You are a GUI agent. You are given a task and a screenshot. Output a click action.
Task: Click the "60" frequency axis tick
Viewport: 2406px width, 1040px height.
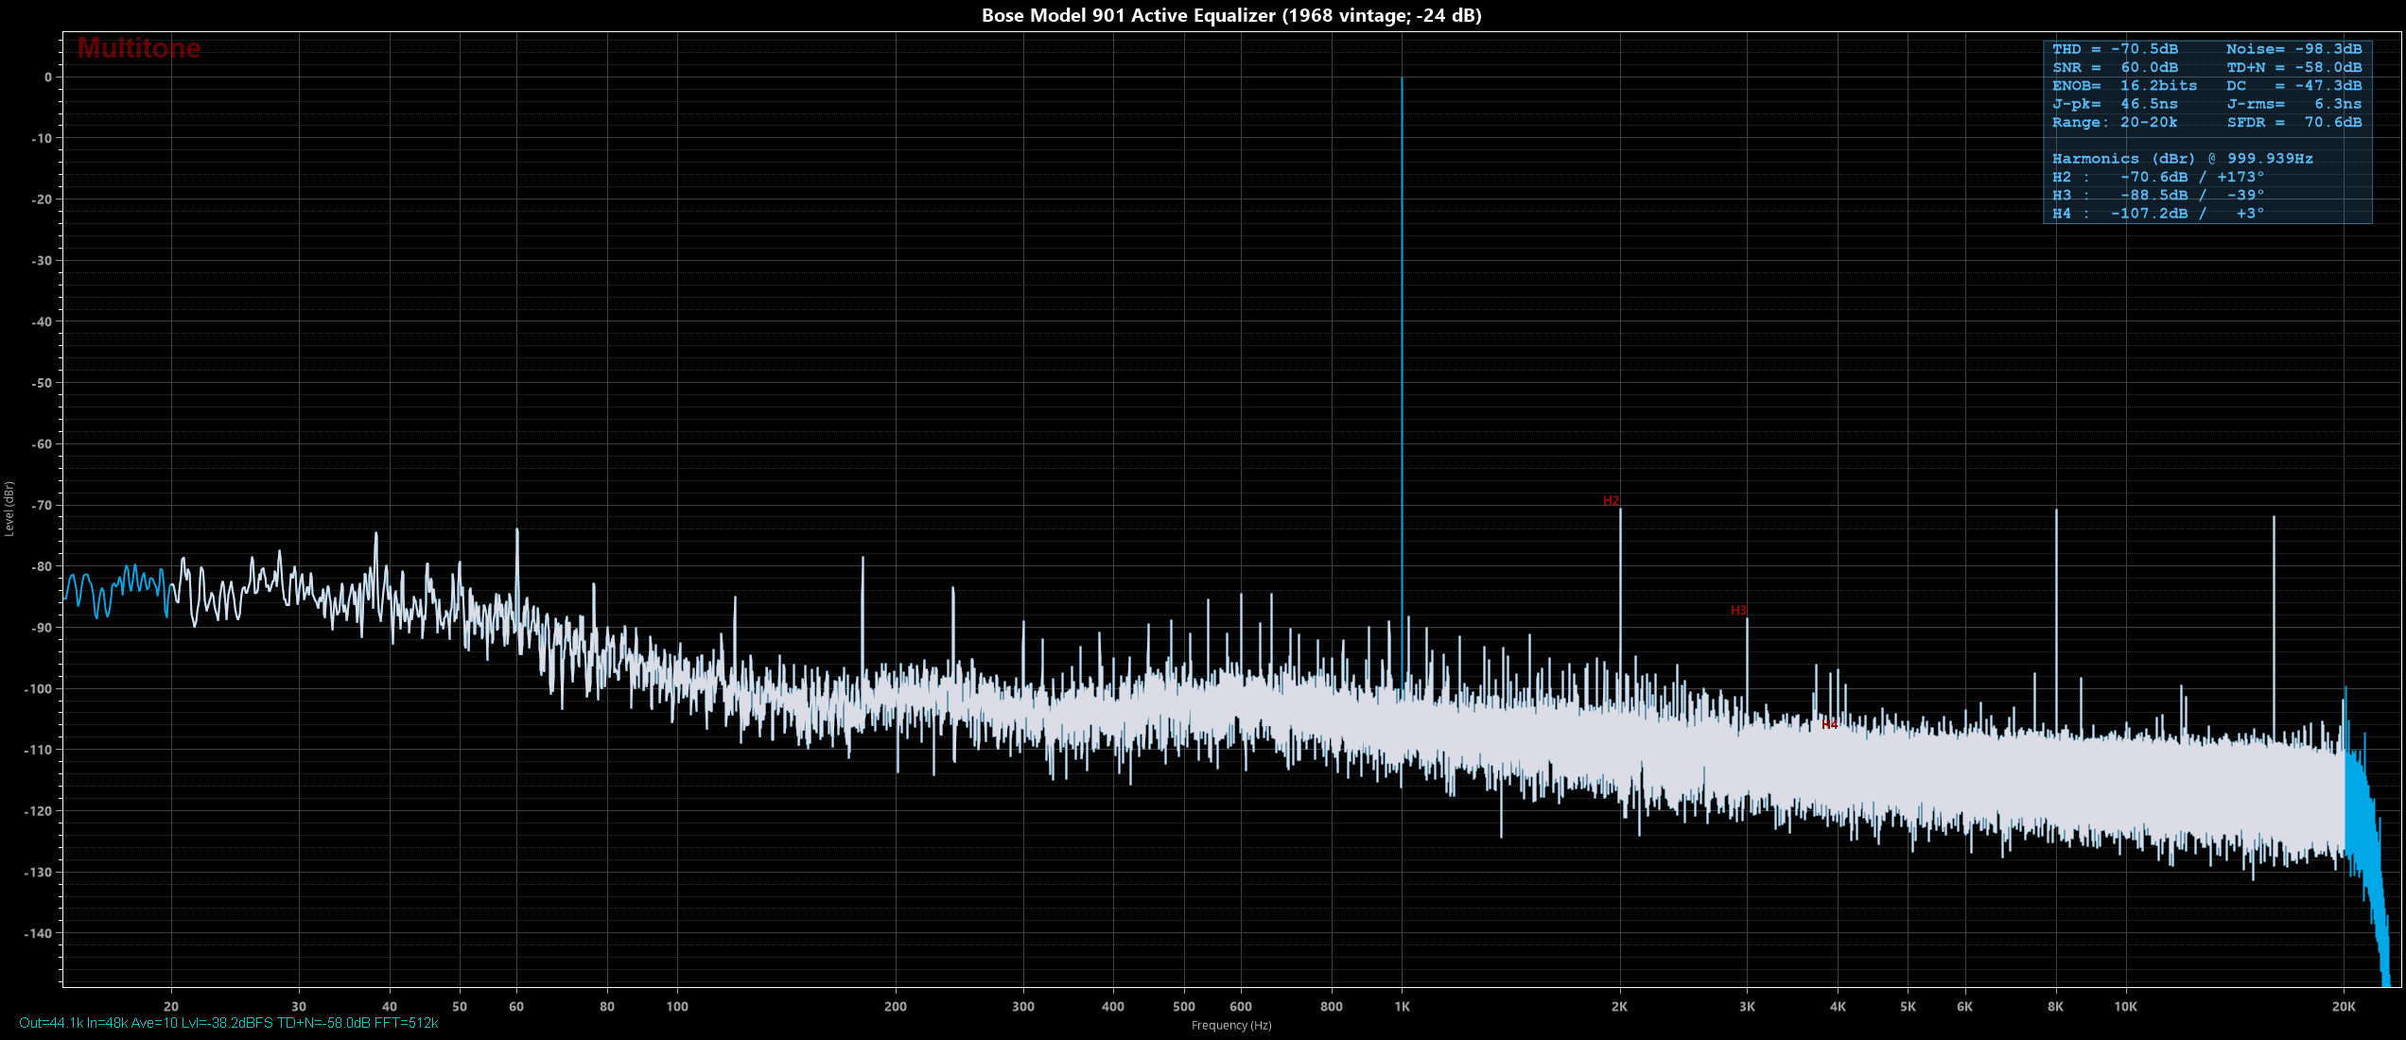point(516,1007)
